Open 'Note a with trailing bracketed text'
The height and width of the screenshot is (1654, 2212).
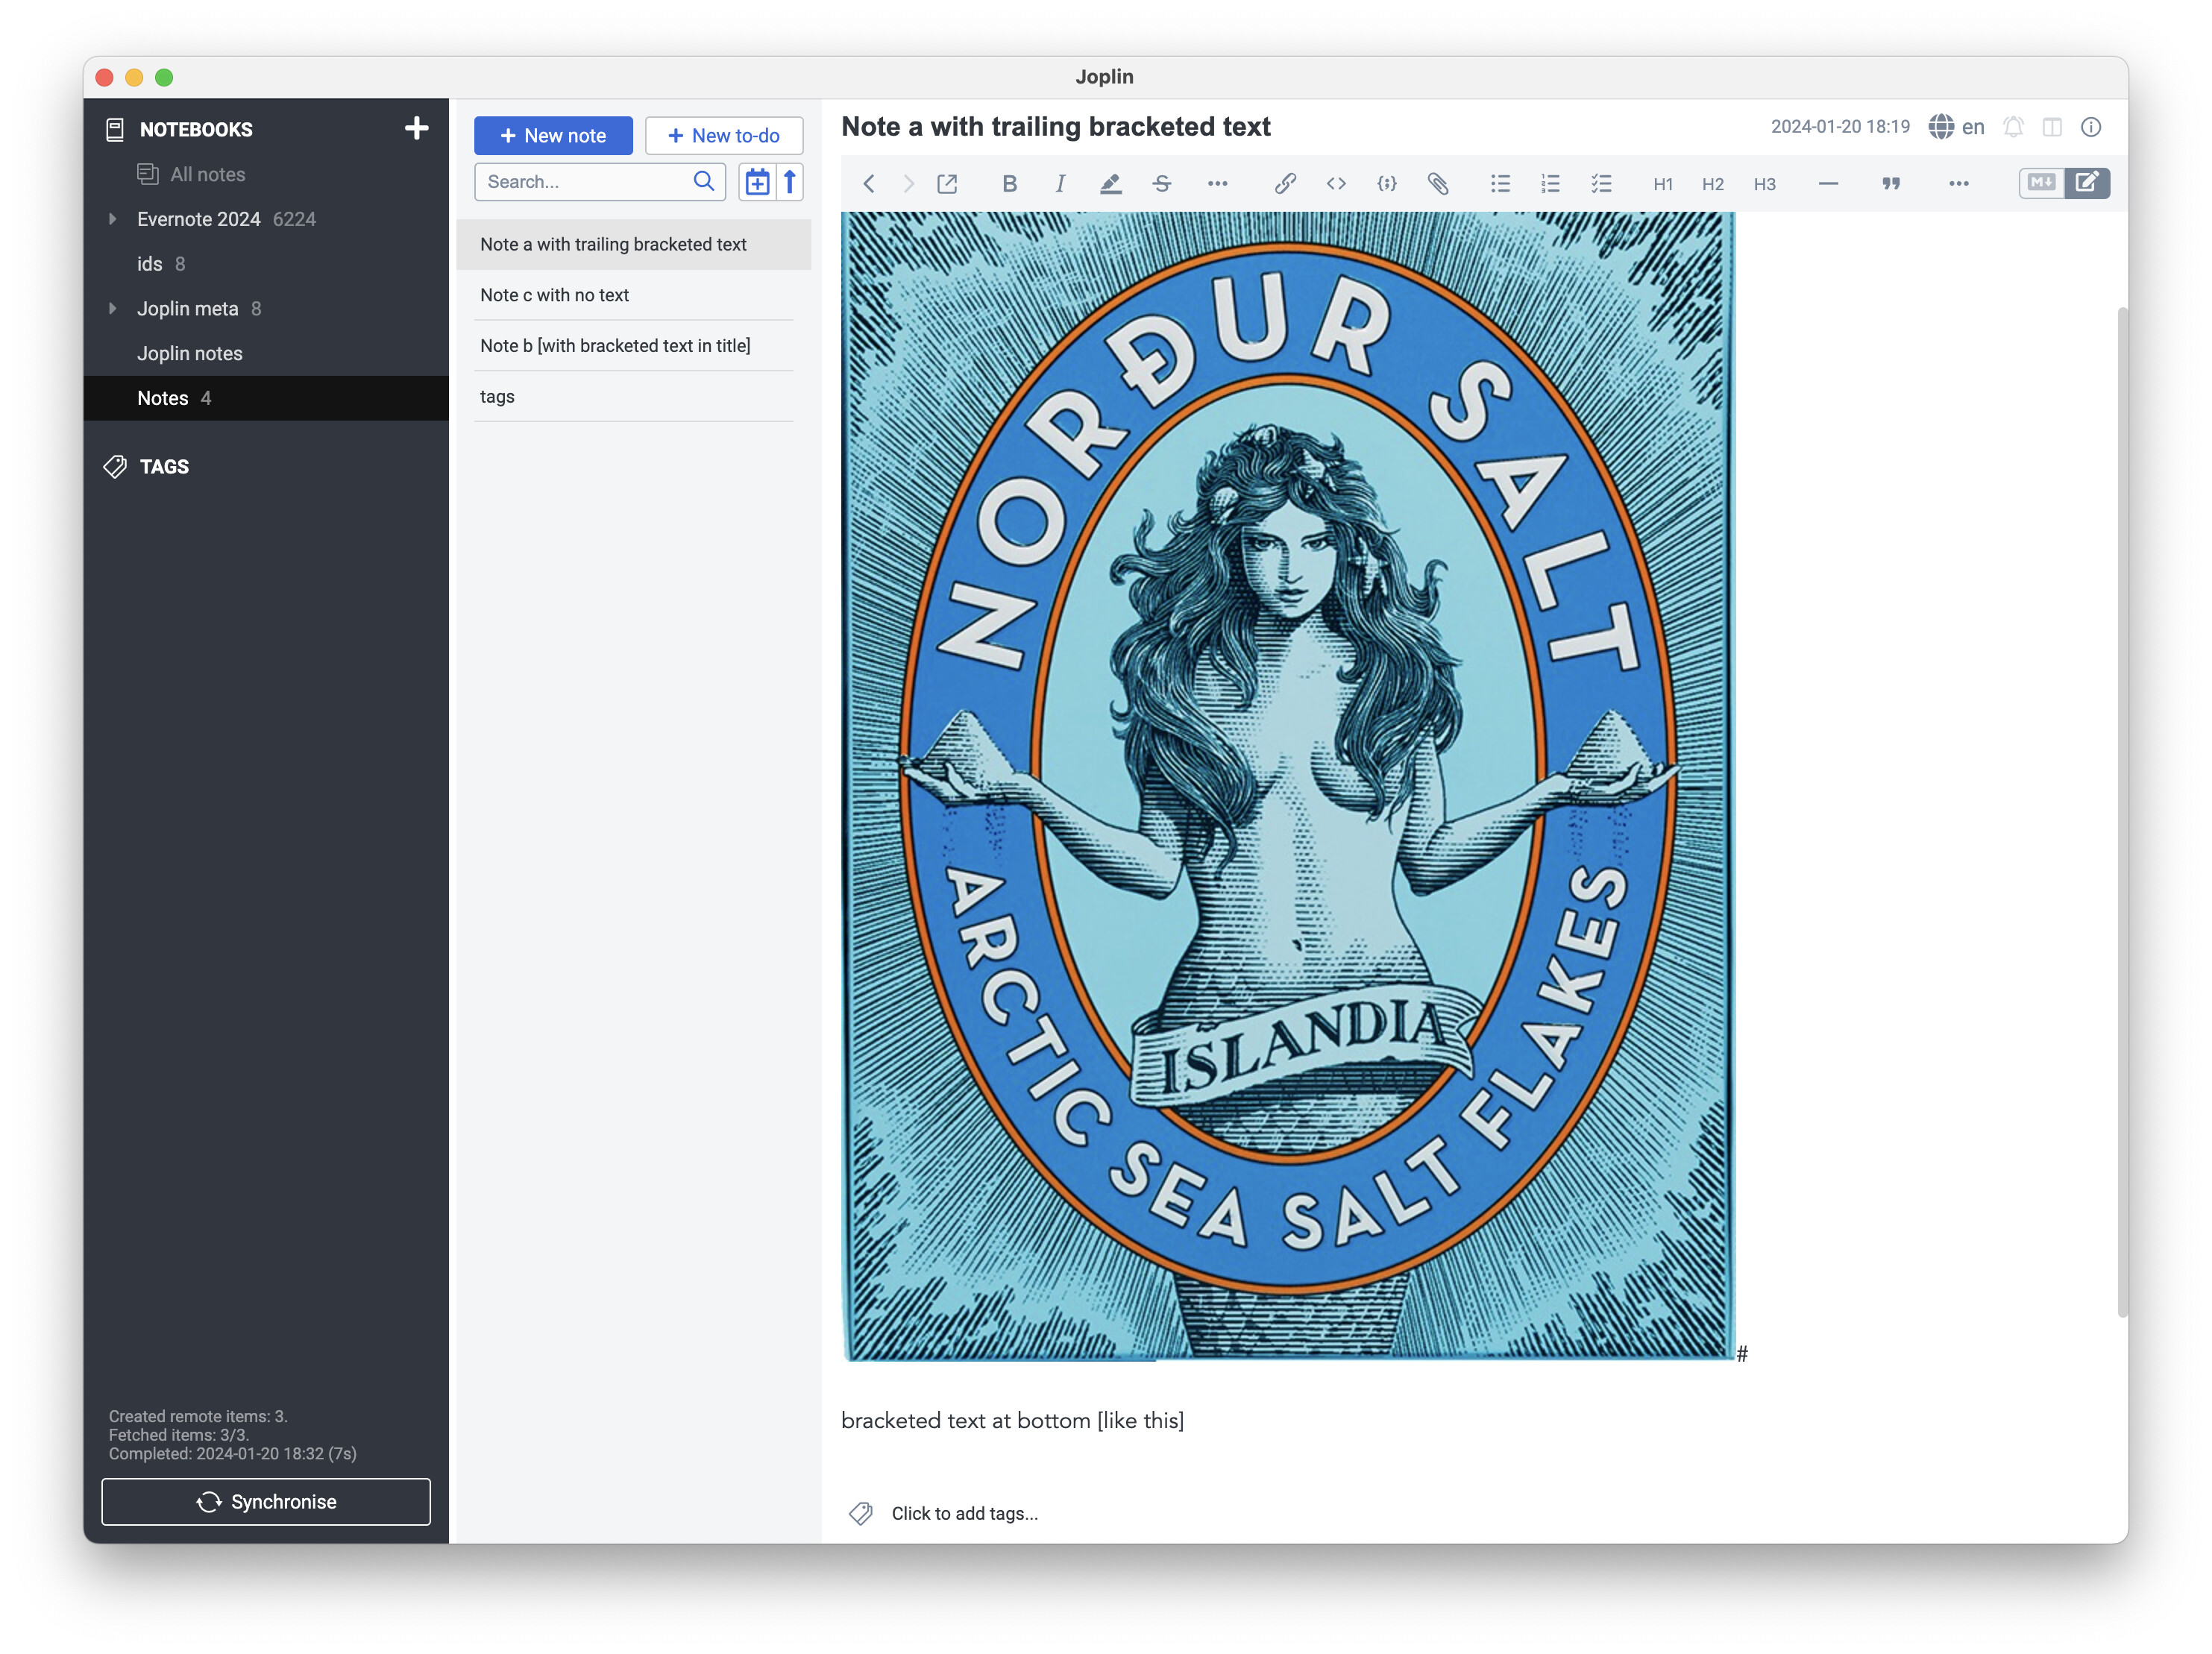click(634, 245)
